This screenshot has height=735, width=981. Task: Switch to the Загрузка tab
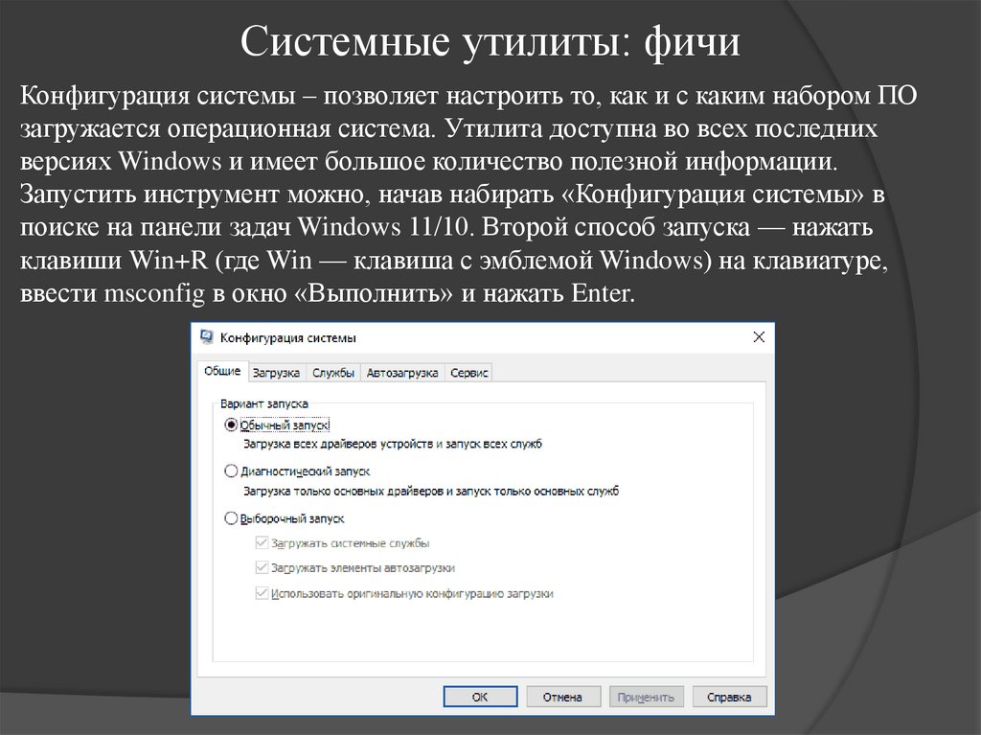[x=277, y=371]
